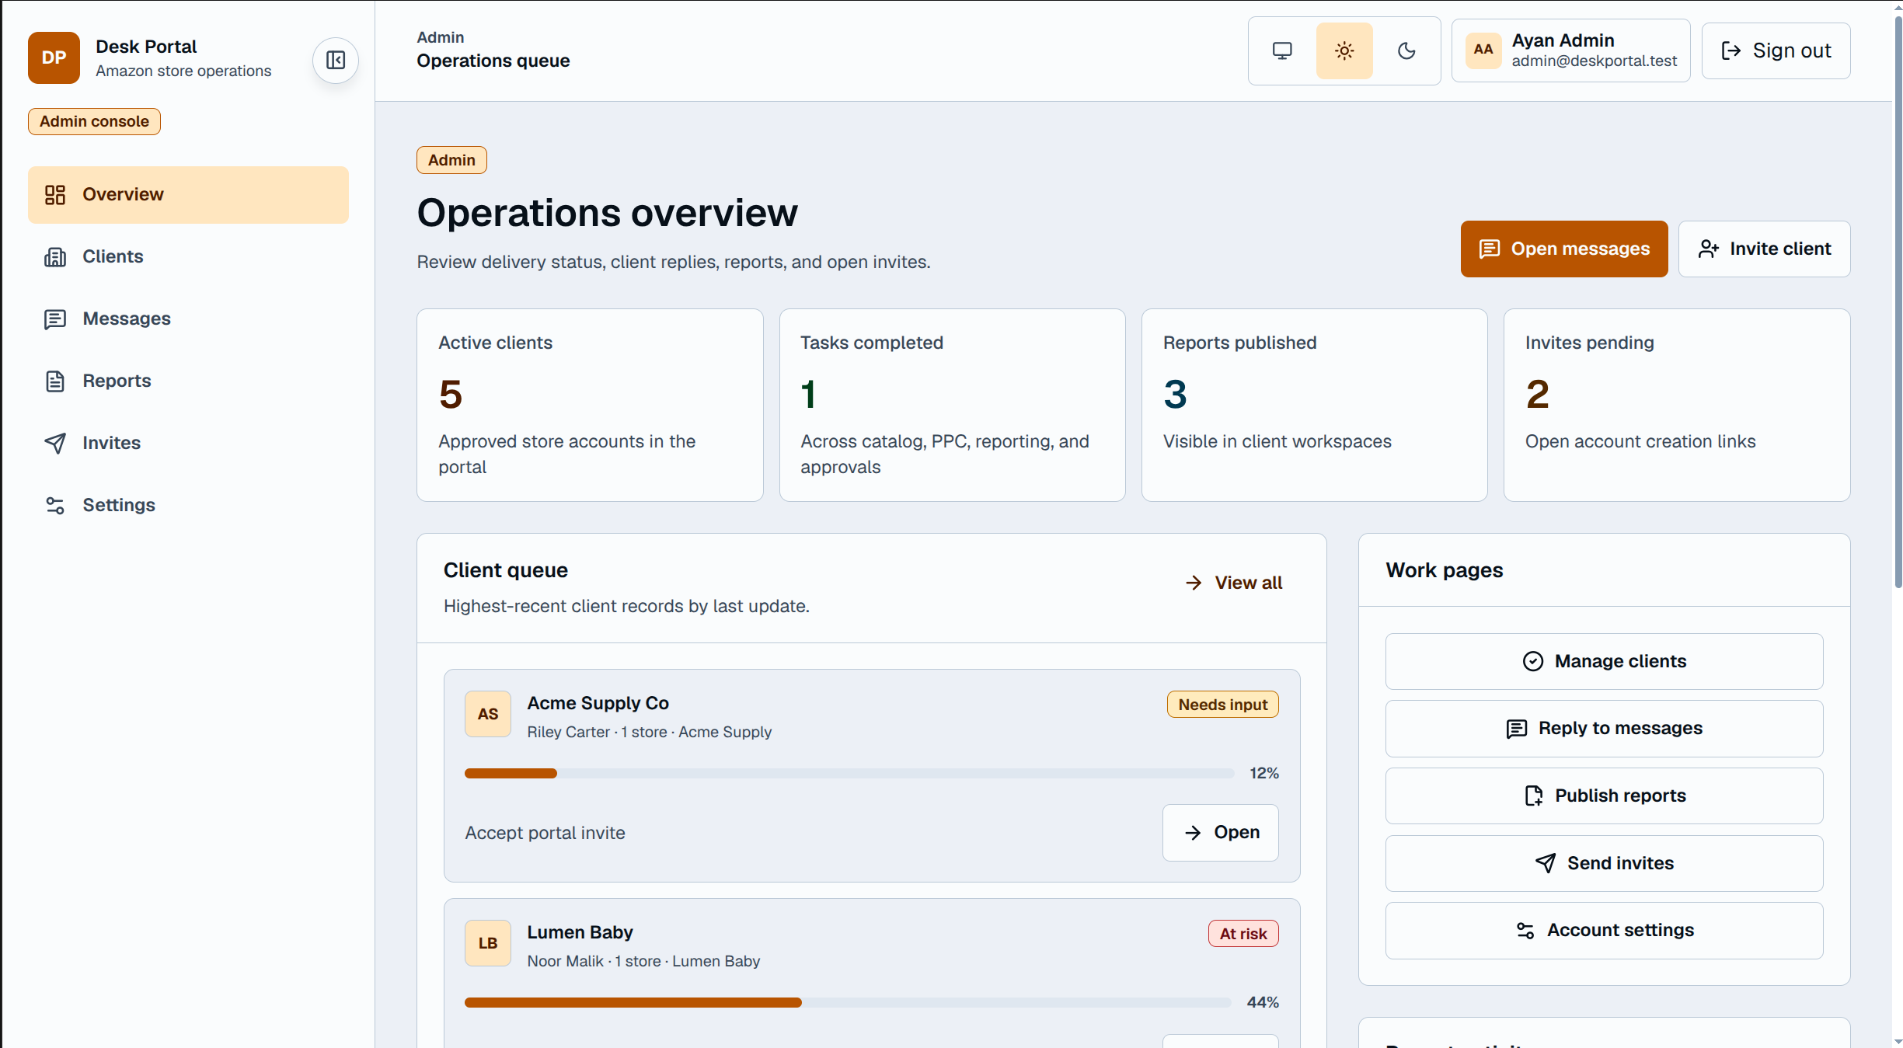The width and height of the screenshot is (1903, 1048).
Task: Open the Acme Supply Co record
Action: [1220, 833]
